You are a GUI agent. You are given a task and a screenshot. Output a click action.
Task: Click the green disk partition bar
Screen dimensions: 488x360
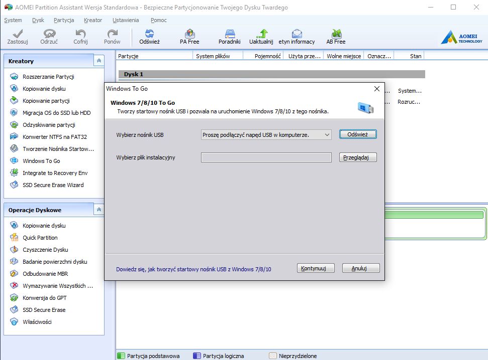pyautogui.click(x=434, y=215)
